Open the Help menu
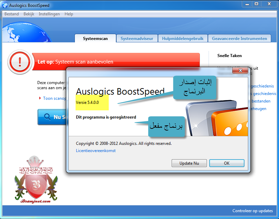279x219 pixels. 69,14
